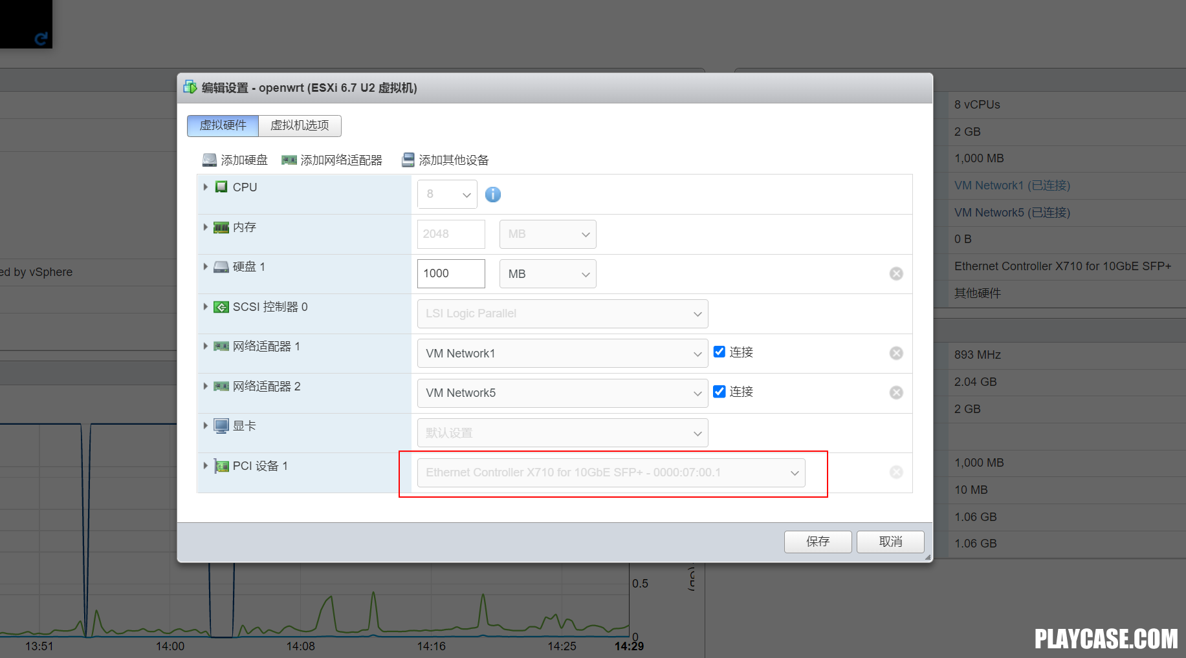The width and height of the screenshot is (1186, 658).
Task: Remove network adapter 1 with its X icon
Action: point(896,353)
